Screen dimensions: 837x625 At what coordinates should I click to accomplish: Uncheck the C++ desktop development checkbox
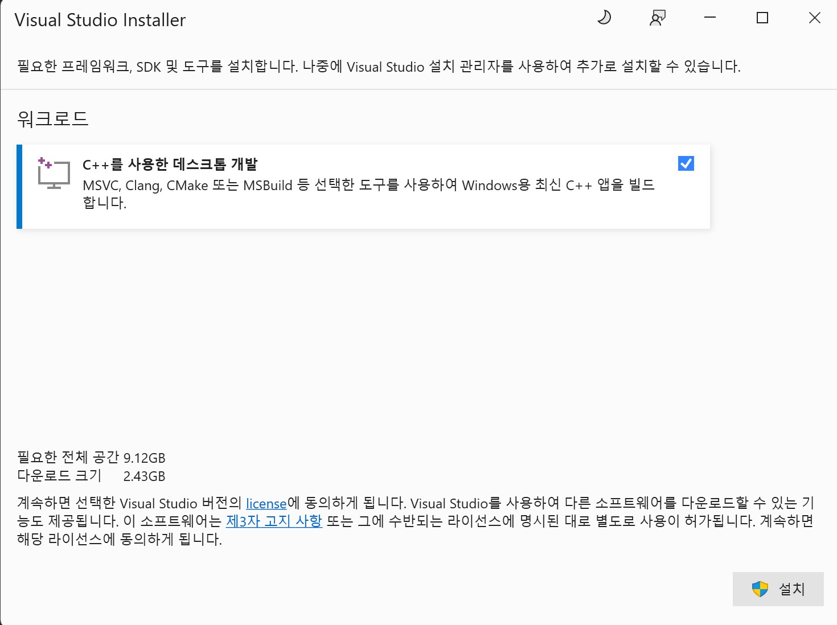[x=686, y=163]
